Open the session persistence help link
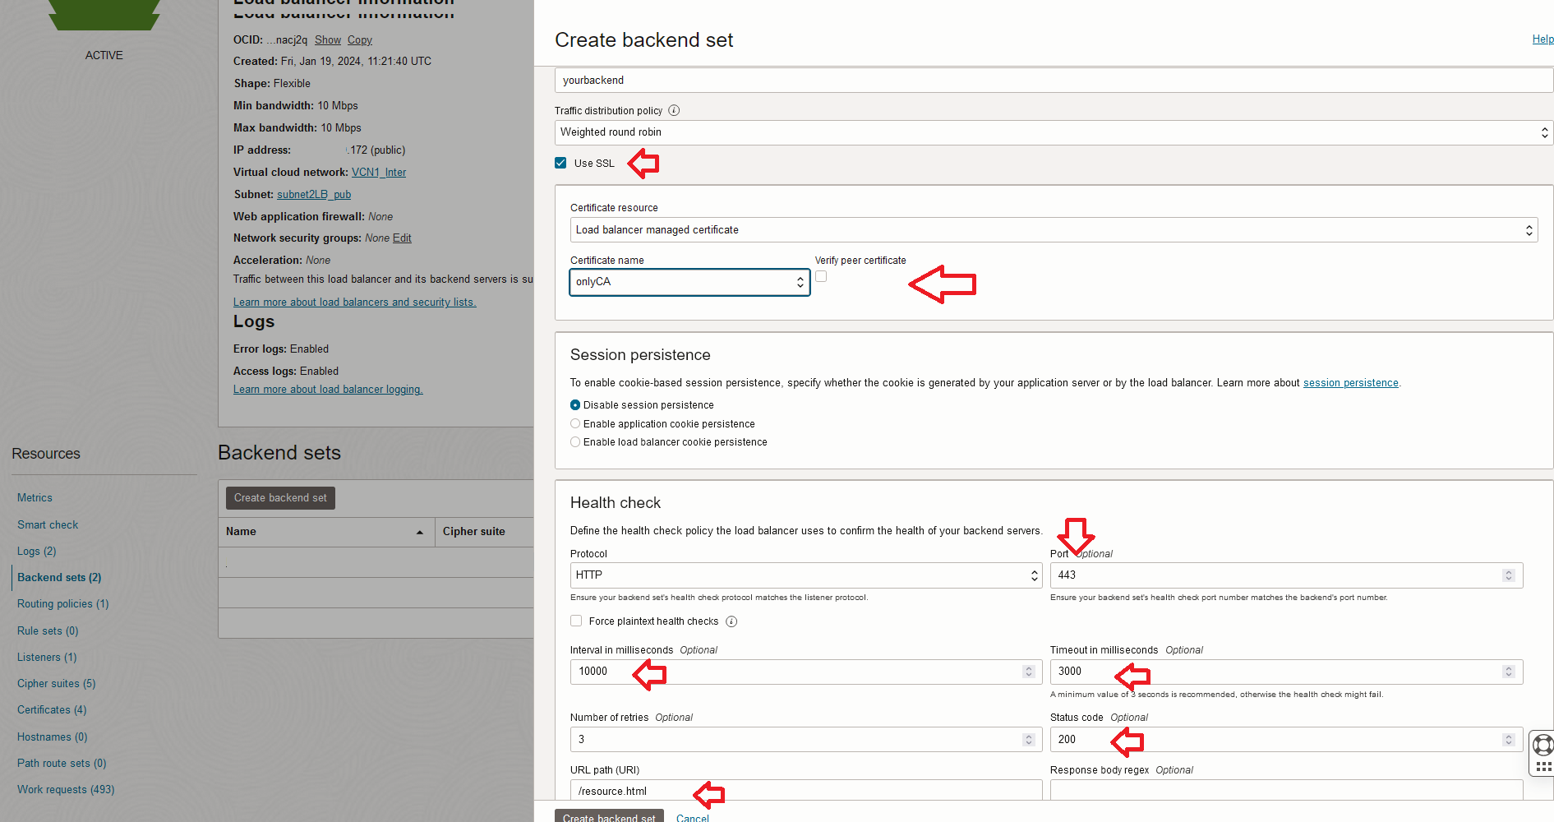This screenshot has width=1554, height=822. [x=1350, y=383]
